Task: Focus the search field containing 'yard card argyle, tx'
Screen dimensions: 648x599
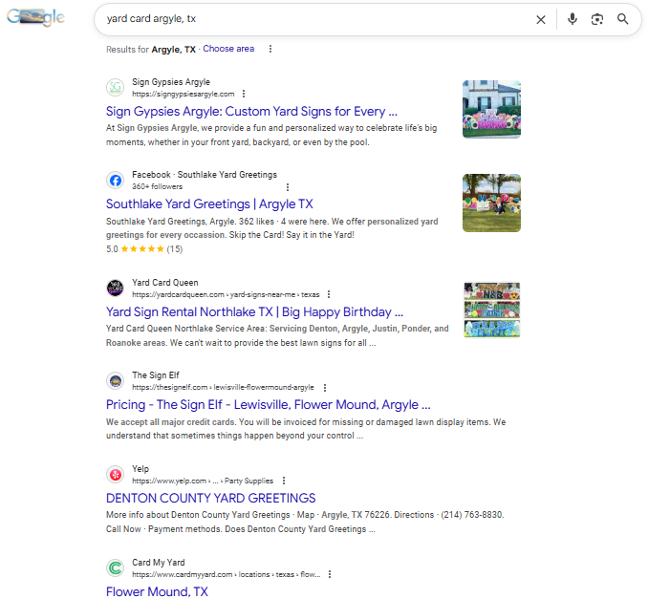Action: (x=314, y=19)
